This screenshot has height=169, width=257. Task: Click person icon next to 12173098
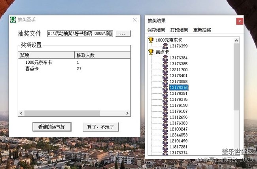coord(165,82)
